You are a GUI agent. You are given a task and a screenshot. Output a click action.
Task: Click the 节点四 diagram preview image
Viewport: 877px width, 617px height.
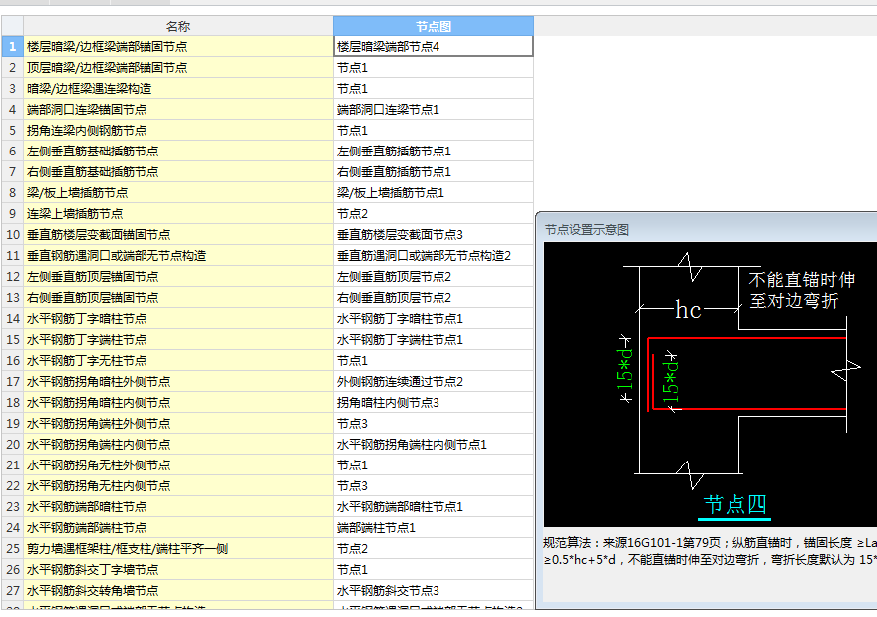click(711, 385)
